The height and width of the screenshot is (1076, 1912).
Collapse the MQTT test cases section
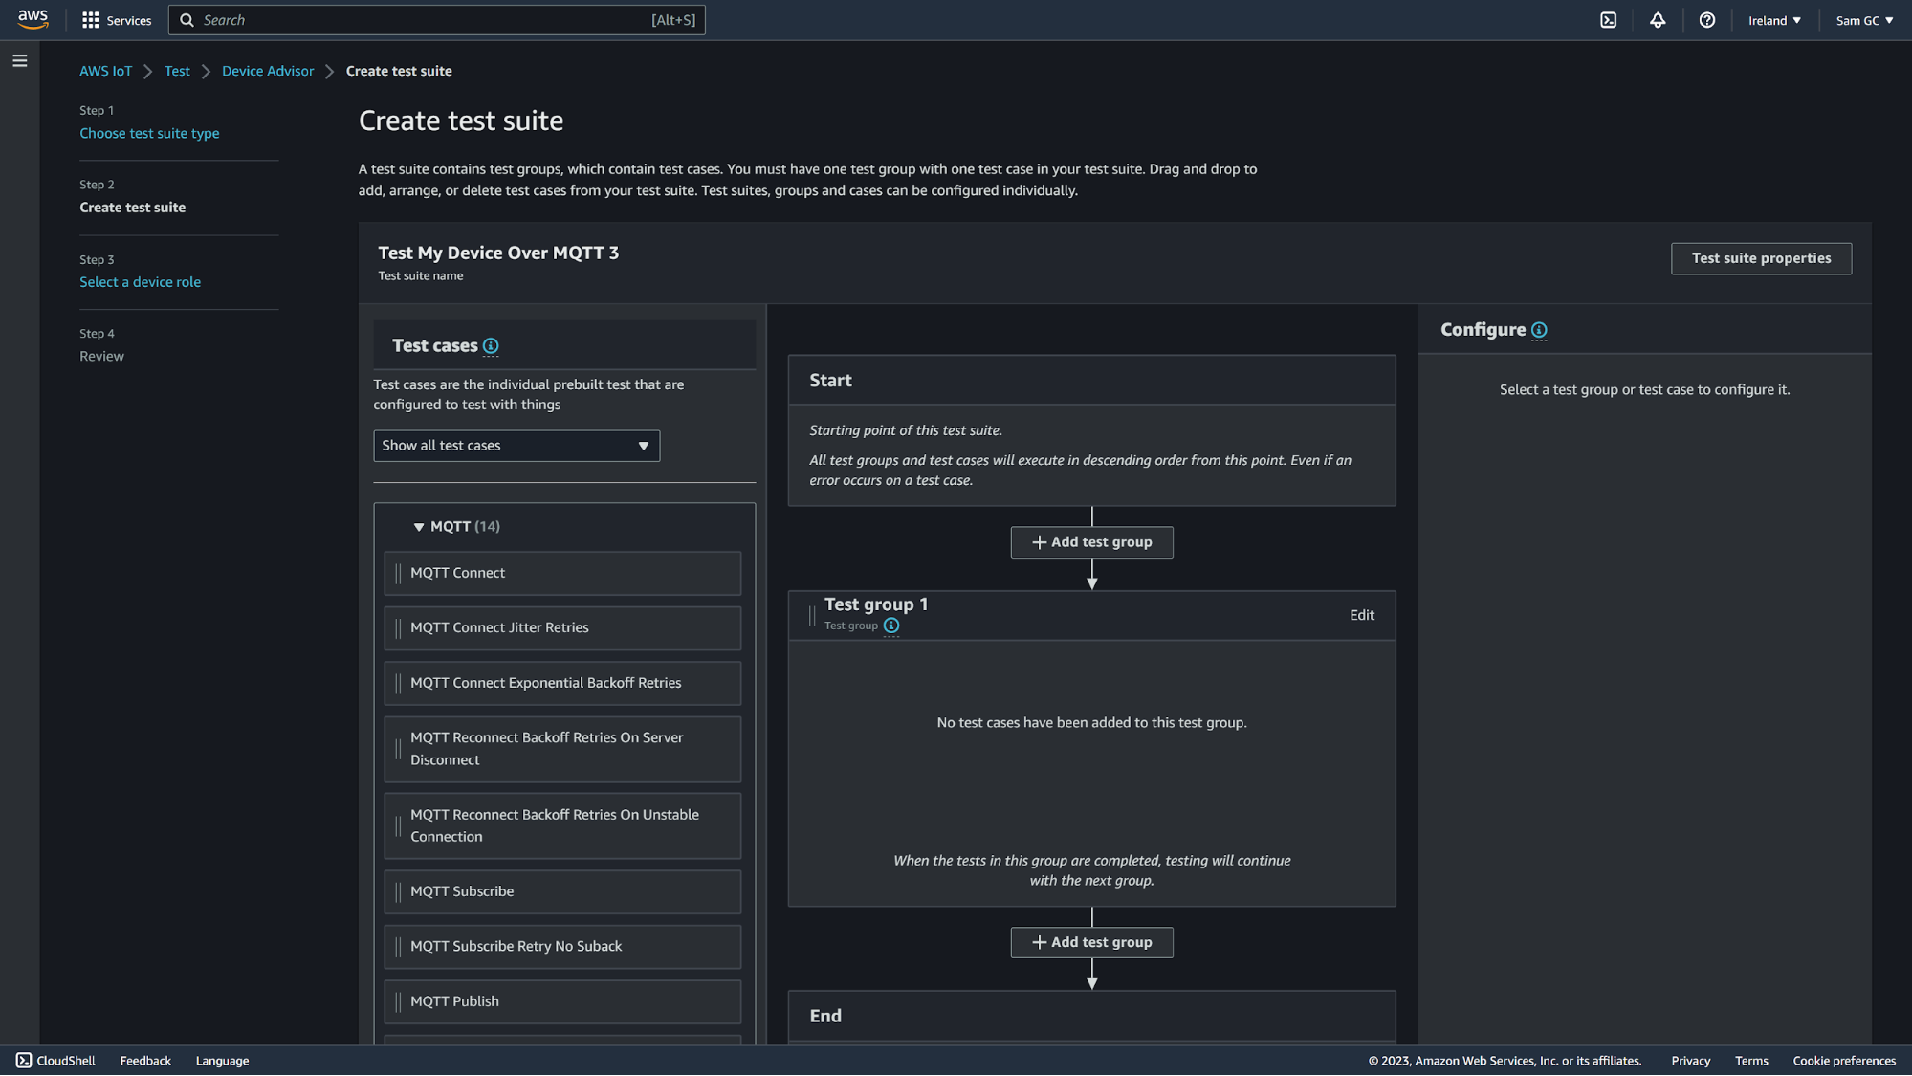pyautogui.click(x=419, y=527)
